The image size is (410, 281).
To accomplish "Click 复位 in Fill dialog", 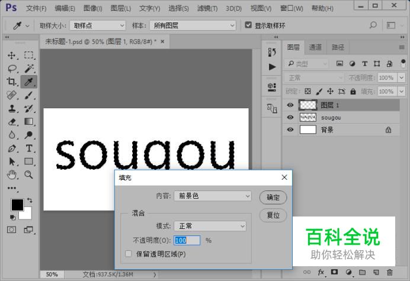I will pyautogui.click(x=273, y=215).
